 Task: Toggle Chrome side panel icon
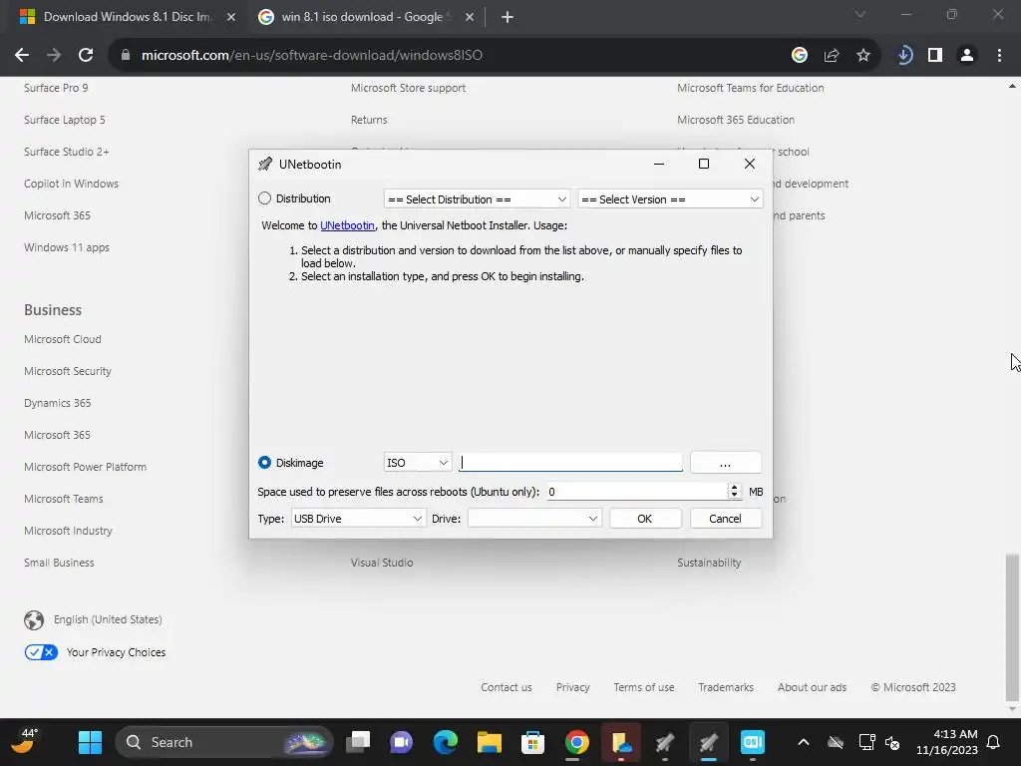pos(935,56)
